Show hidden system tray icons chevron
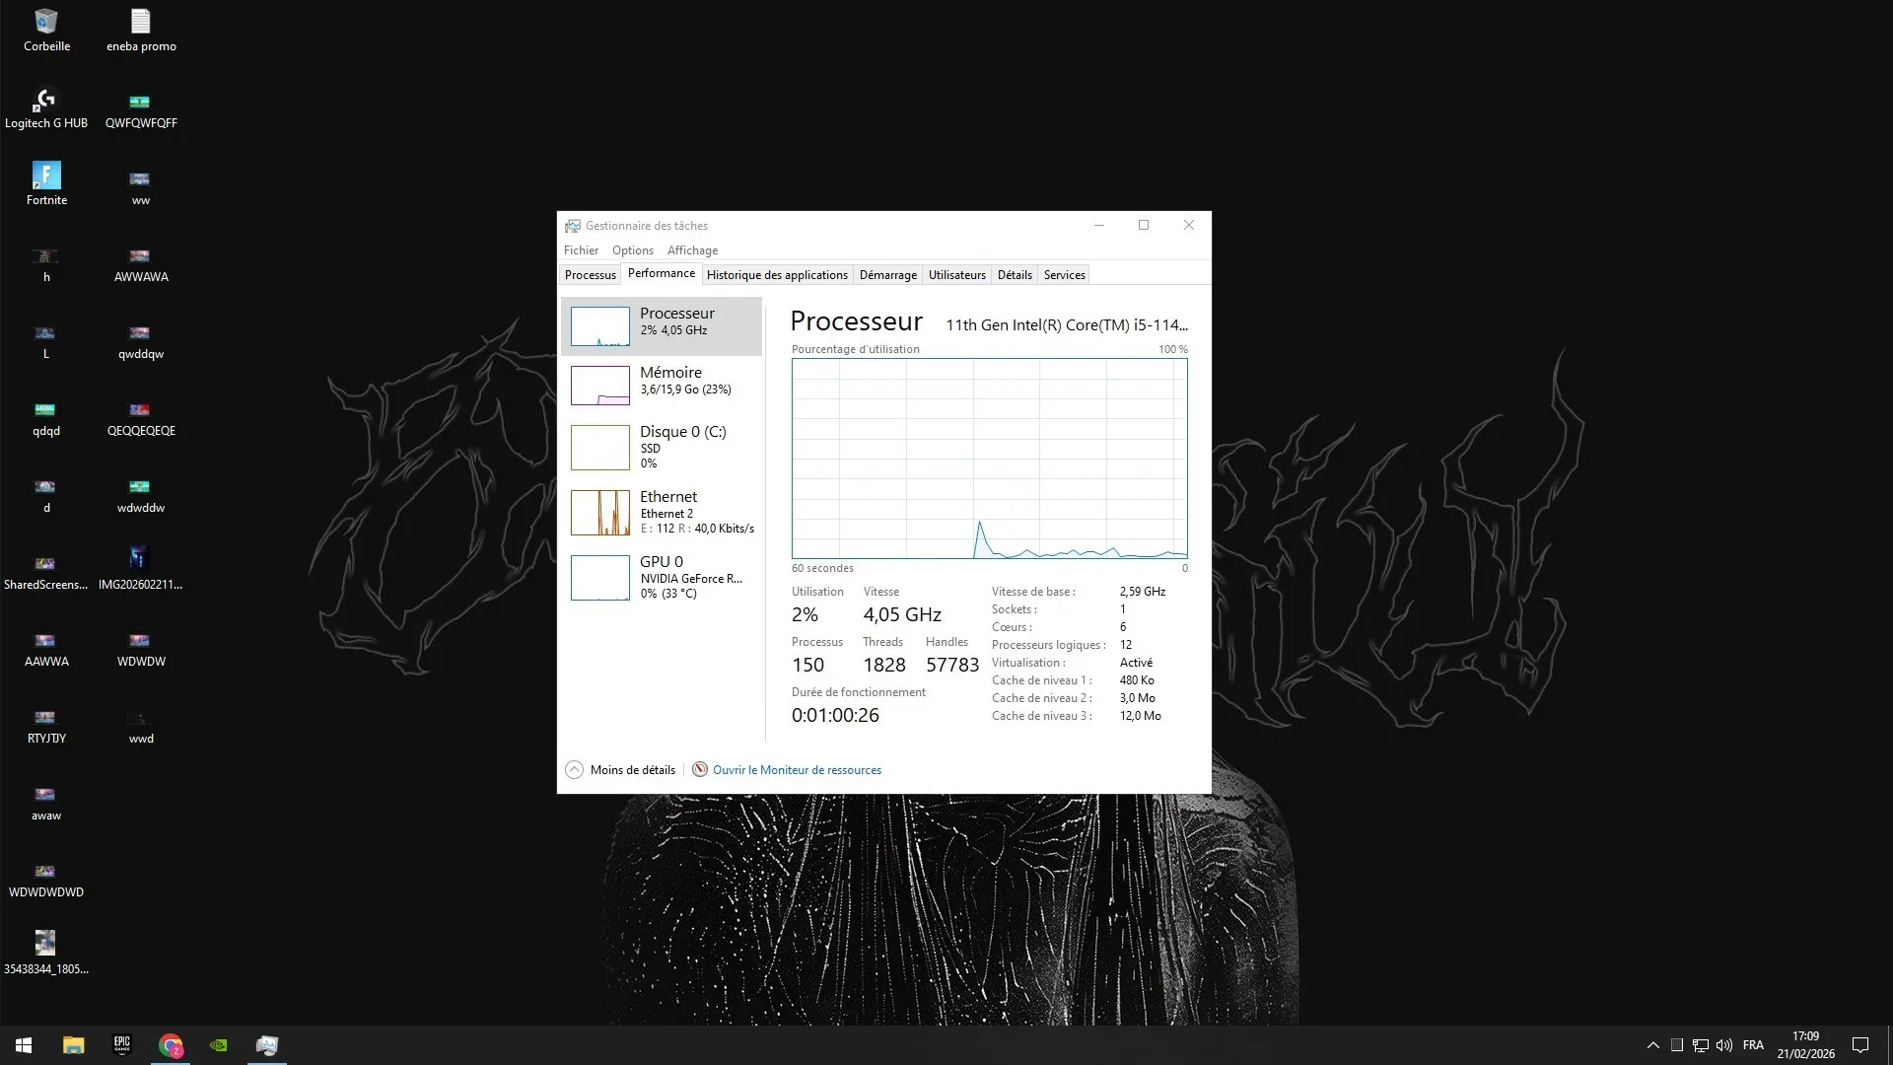 (1652, 1045)
